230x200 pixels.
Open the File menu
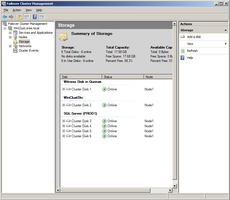(x=6, y=10)
